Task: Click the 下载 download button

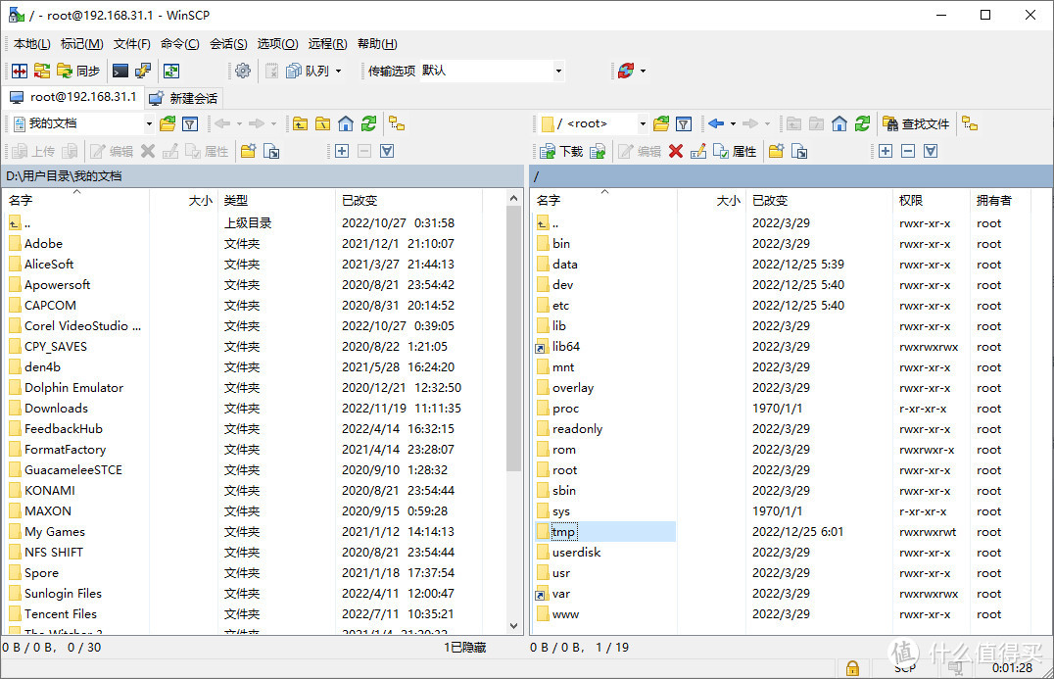Action: [561, 151]
